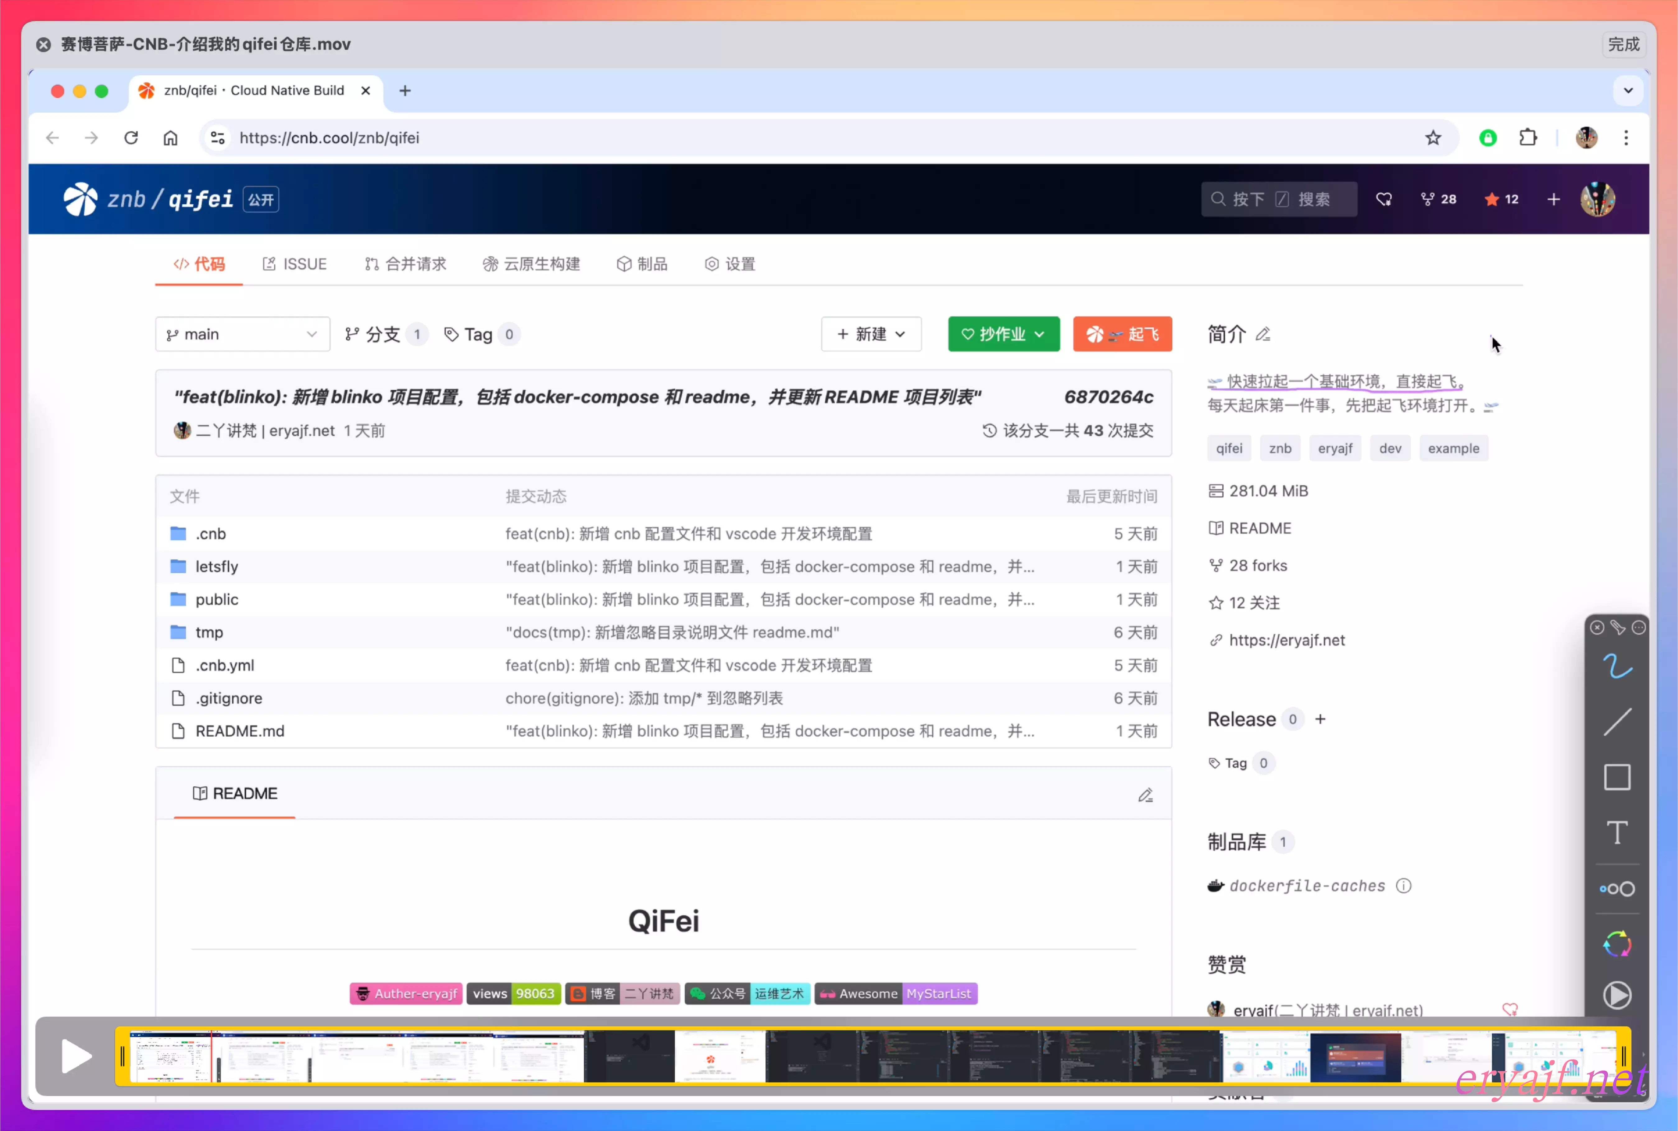Choose the stroke size dots tool
This screenshot has width=1678, height=1131.
point(1617,889)
